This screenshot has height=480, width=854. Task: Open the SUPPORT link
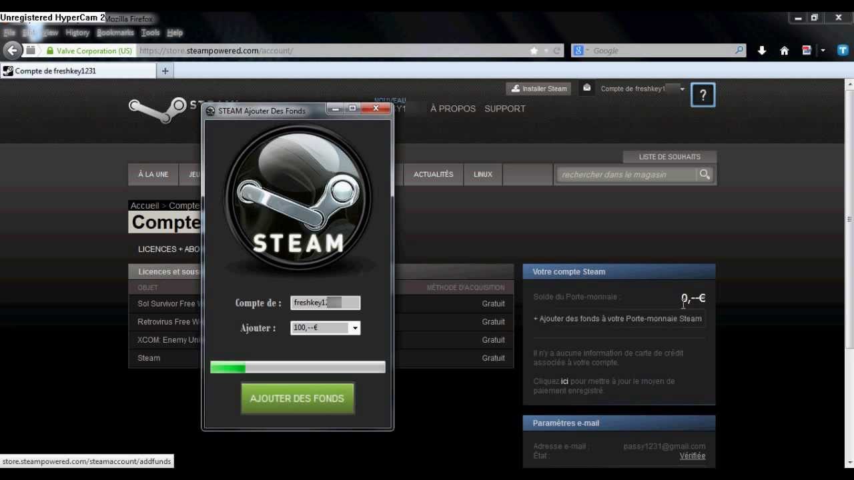505,109
